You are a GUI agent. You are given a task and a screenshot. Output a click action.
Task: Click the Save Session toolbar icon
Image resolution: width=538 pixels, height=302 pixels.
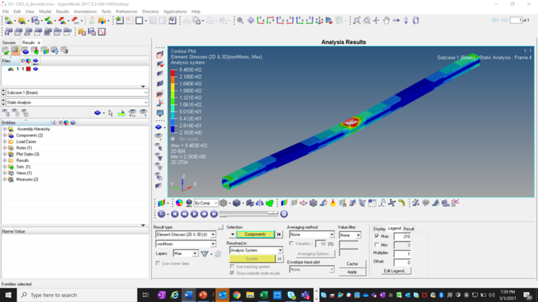[35, 20]
